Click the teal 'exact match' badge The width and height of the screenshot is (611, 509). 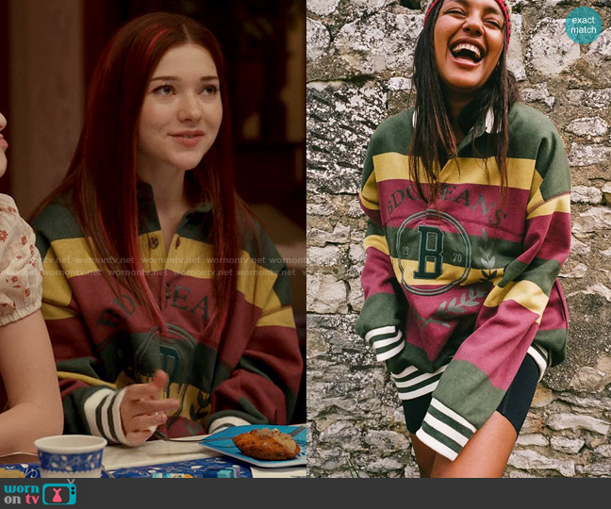click(x=584, y=25)
